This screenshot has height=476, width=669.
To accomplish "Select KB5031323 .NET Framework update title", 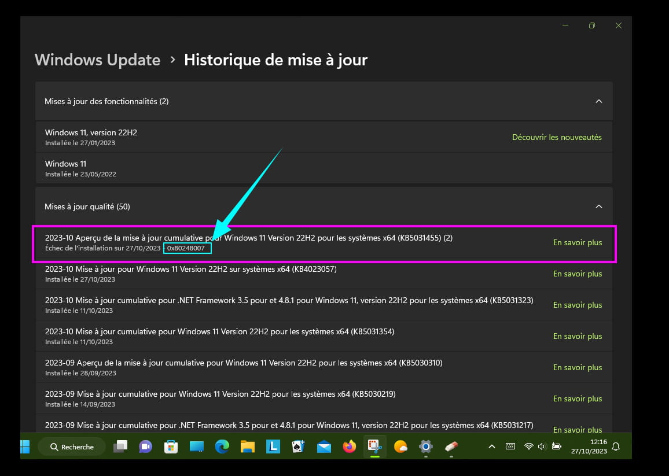I will tap(289, 300).
